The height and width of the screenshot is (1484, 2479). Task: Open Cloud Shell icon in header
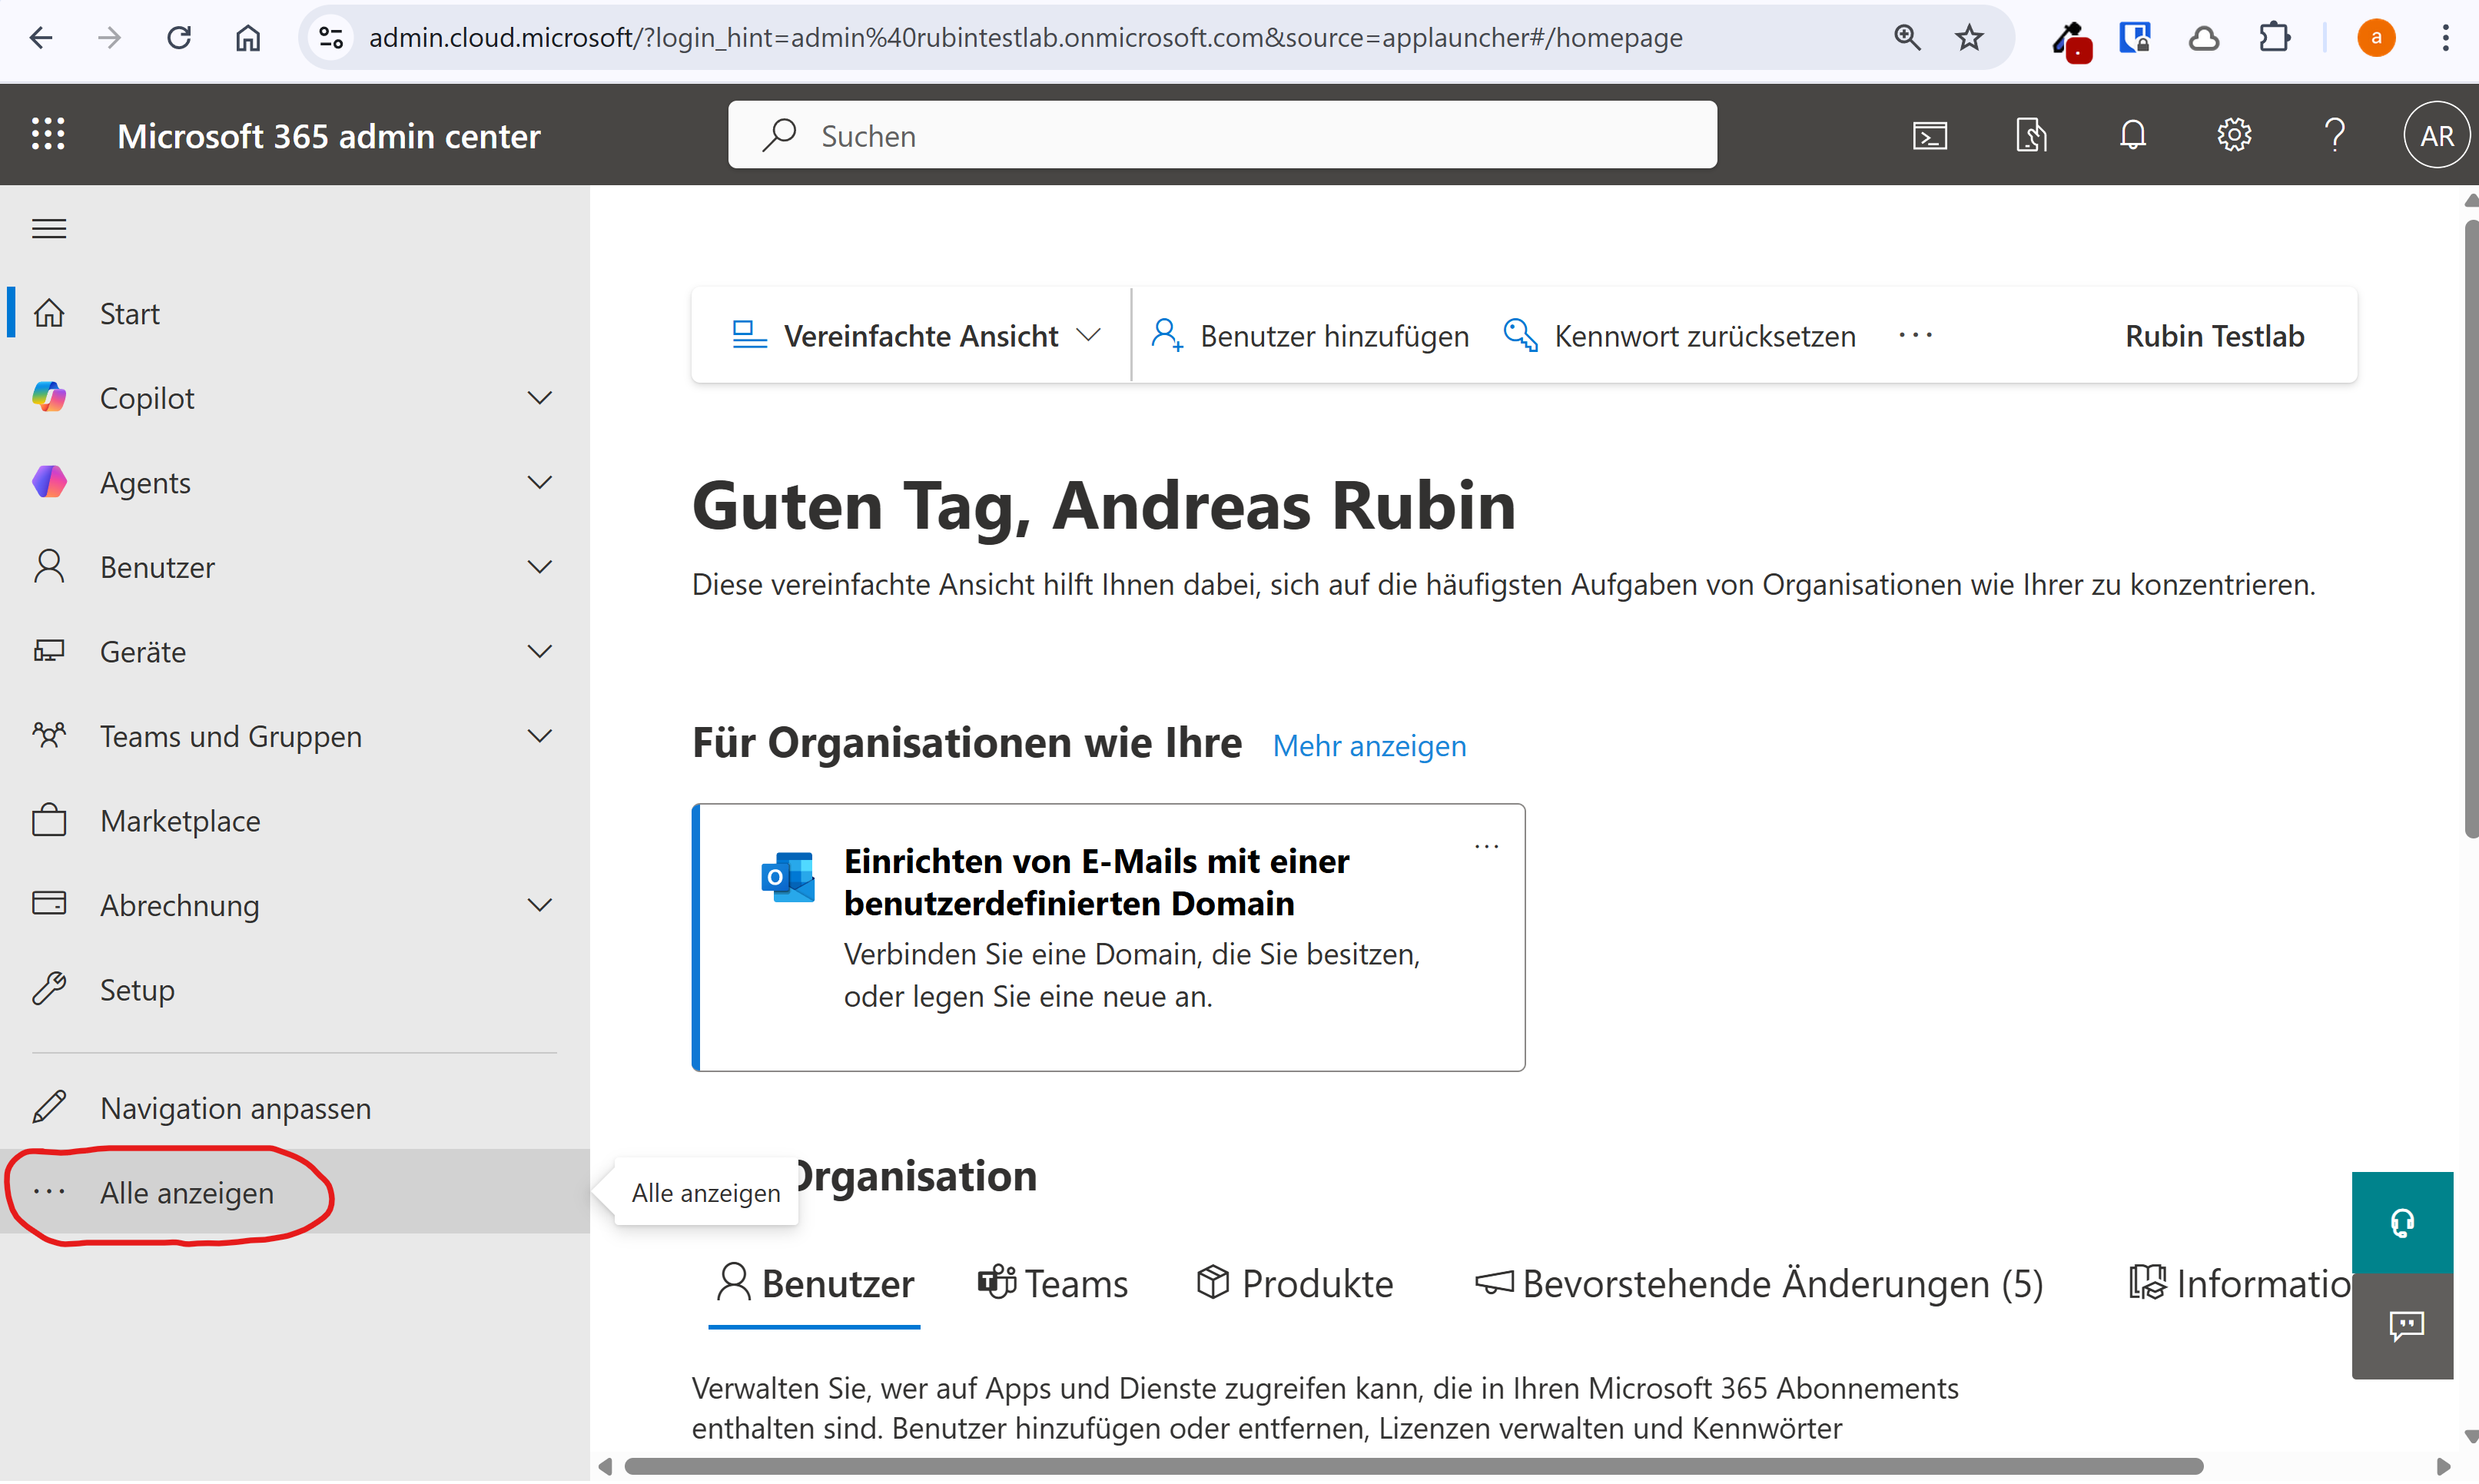tap(1930, 135)
